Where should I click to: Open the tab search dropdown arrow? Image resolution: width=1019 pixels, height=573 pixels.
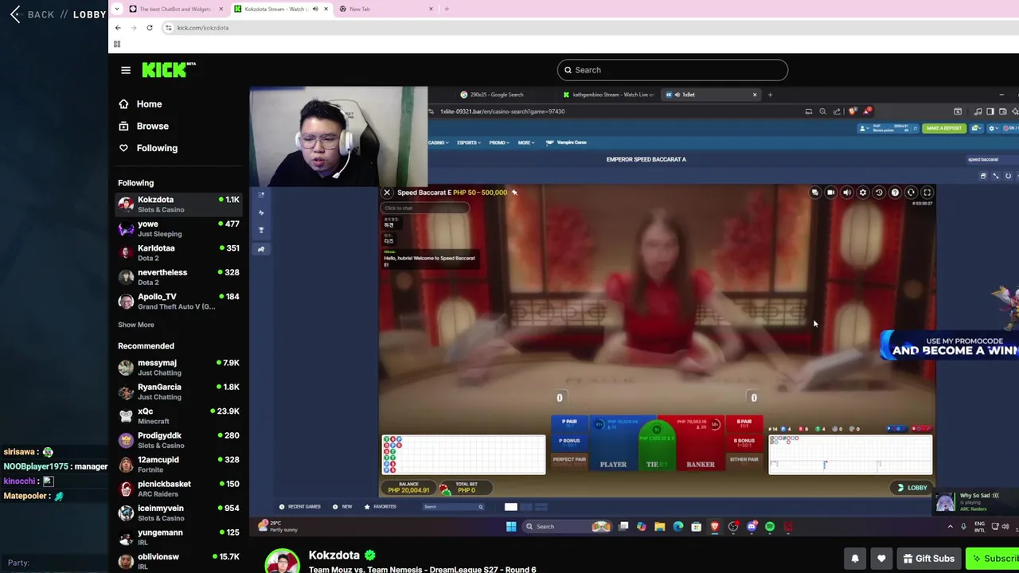(x=117, y=9)
